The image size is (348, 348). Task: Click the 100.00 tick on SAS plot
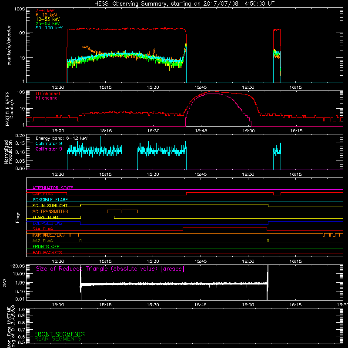17,266
